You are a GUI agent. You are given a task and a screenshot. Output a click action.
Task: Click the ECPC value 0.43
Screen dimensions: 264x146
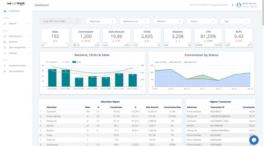click(x=239, y=36)
